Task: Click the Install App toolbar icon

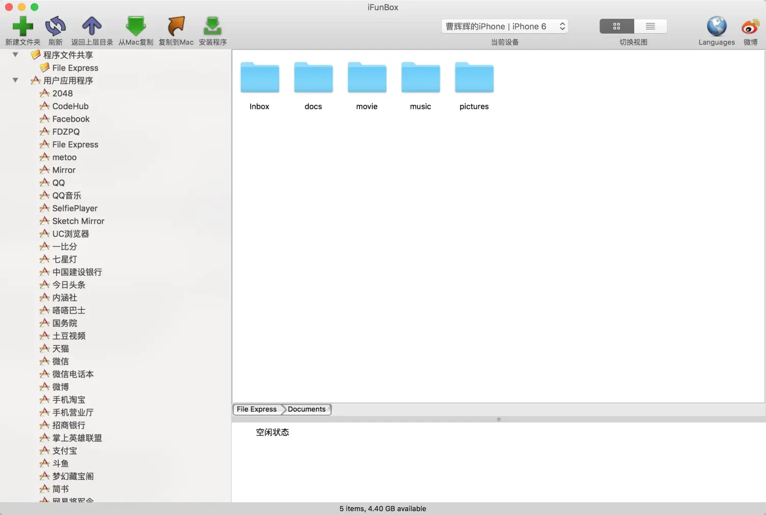Action: pyautogui.click(x=212, y=26)
